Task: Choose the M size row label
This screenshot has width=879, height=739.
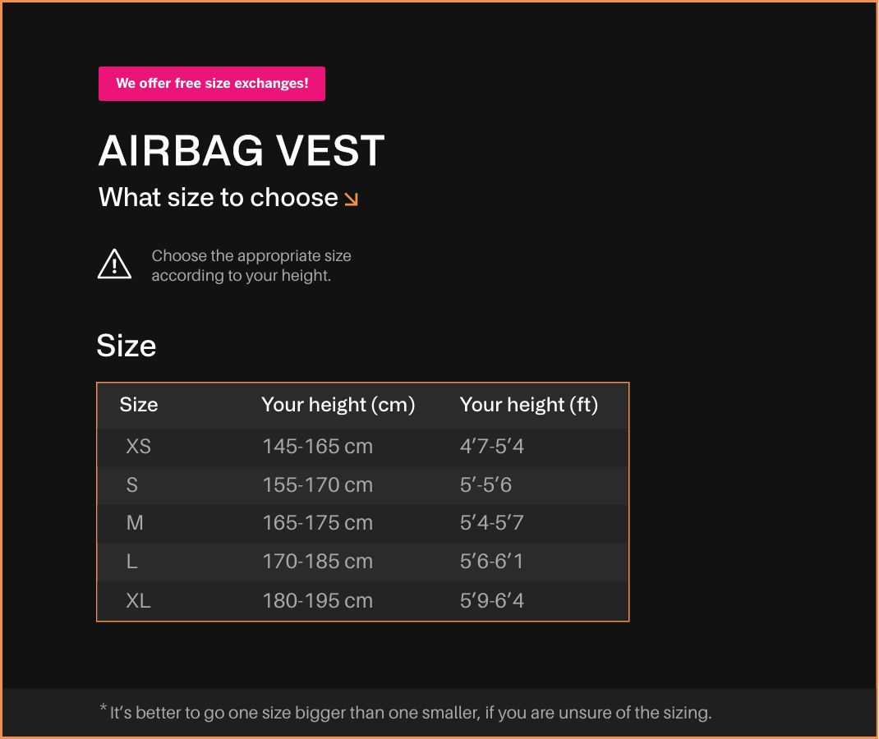Action: [x=135, y=523]
